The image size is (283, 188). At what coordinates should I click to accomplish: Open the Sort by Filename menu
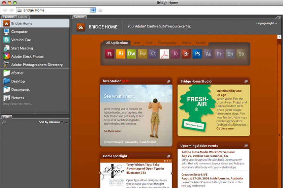51,122
